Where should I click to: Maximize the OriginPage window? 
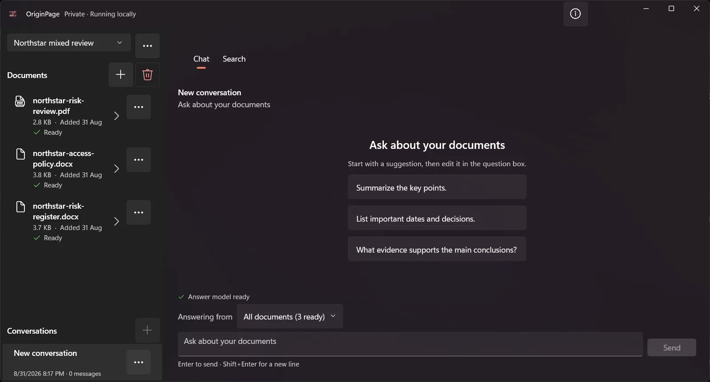[671, 8]
